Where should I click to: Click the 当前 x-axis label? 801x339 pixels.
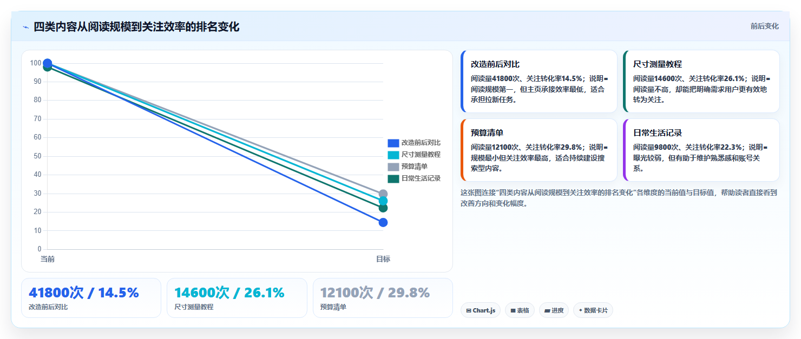coord(48,260)
